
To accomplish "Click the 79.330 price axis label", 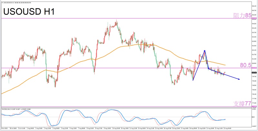I will (254, 81).
